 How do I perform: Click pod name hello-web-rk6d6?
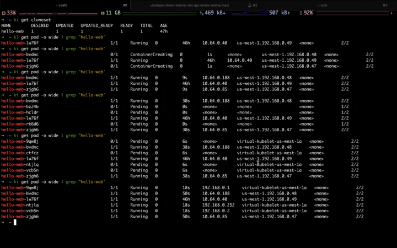pos(20,124)
